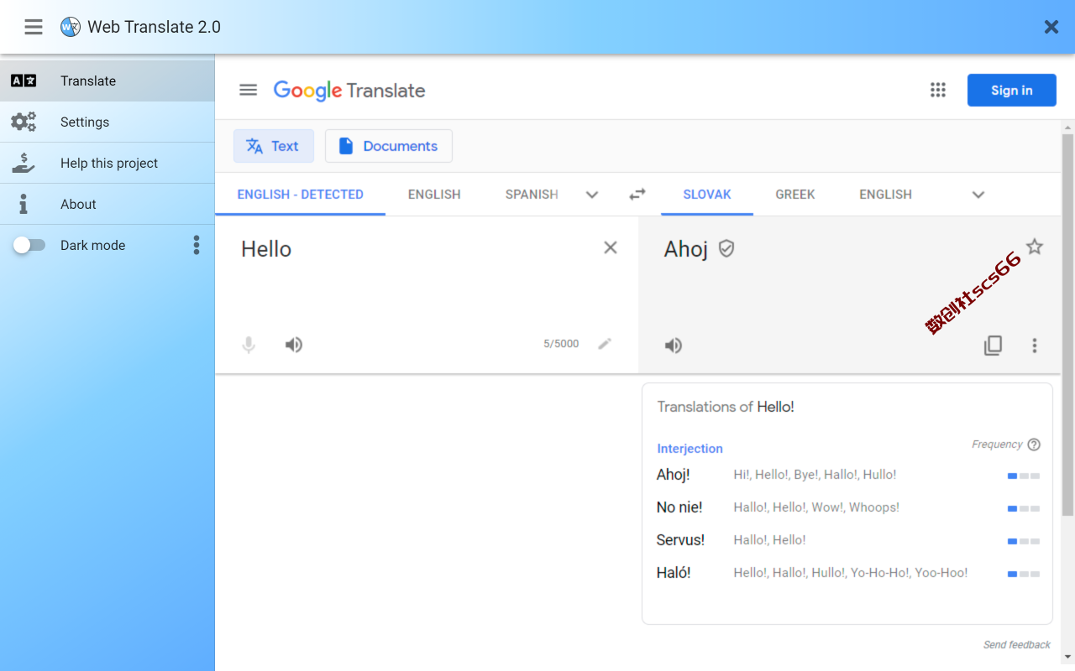This screenshot has height=671, width=1075.
Task: Copy the translation to clipboard
Action: (993, 346)
